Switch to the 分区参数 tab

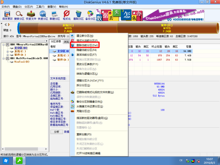tap(56, 41)
